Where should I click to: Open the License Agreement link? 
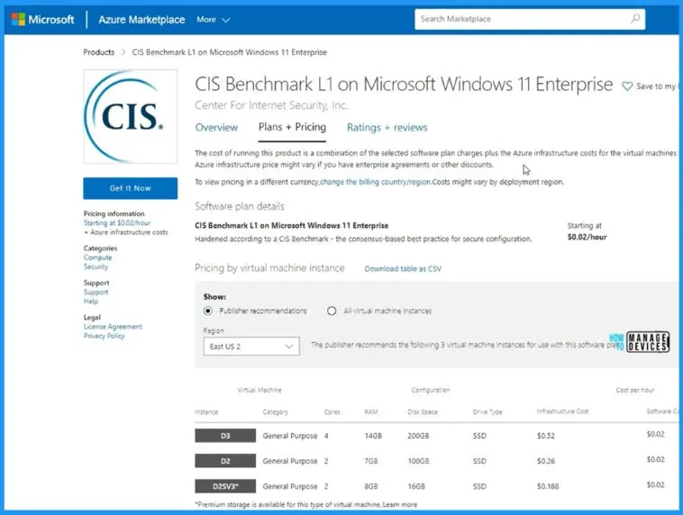point(113,327)
